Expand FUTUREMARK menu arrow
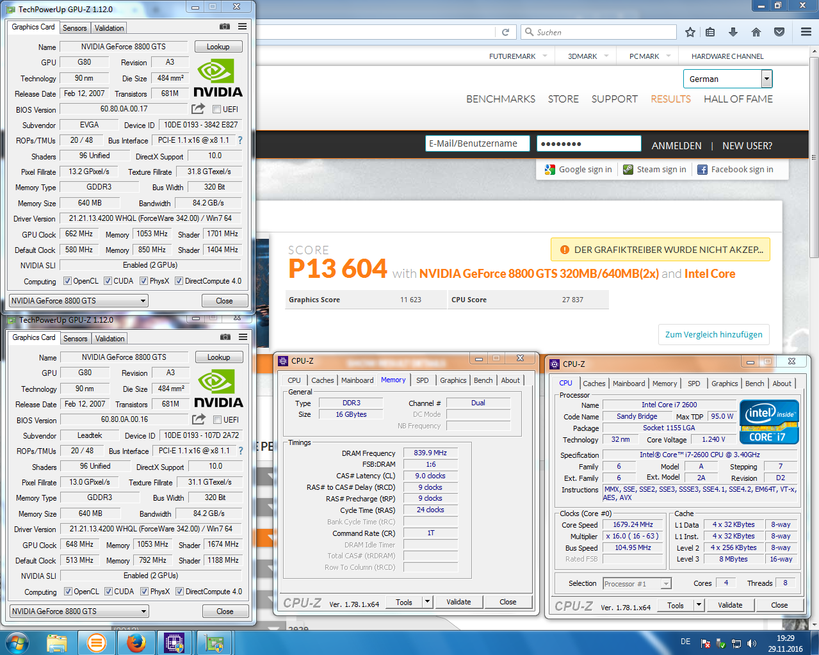Viewport: 819px width, 655px height. point(545,56)
